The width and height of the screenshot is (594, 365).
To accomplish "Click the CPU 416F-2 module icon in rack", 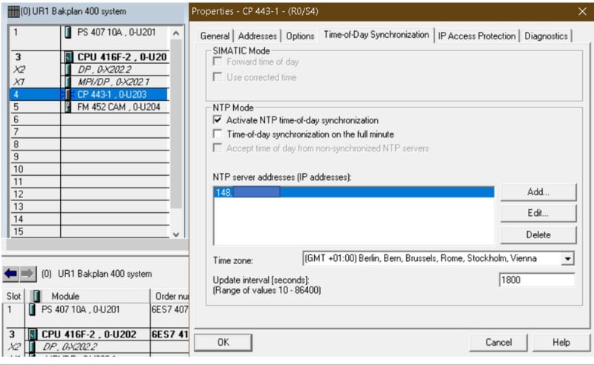I will (68, 57).
